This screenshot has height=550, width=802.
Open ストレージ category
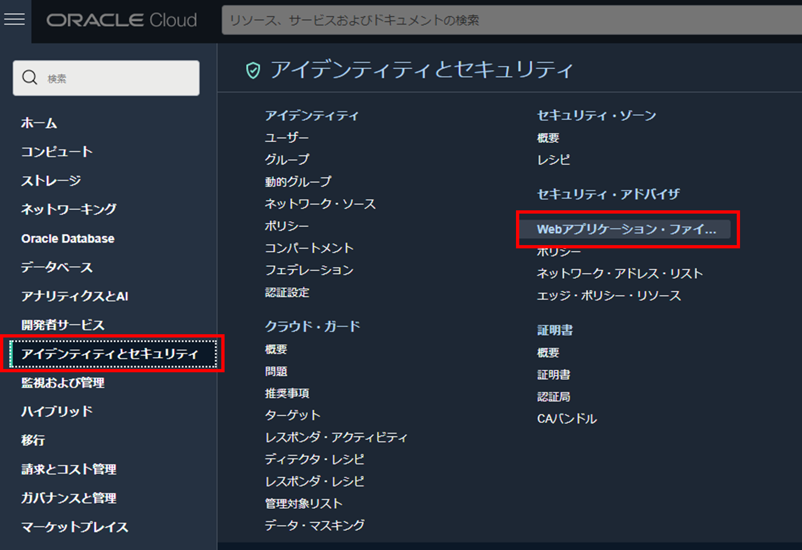(51, 180)
